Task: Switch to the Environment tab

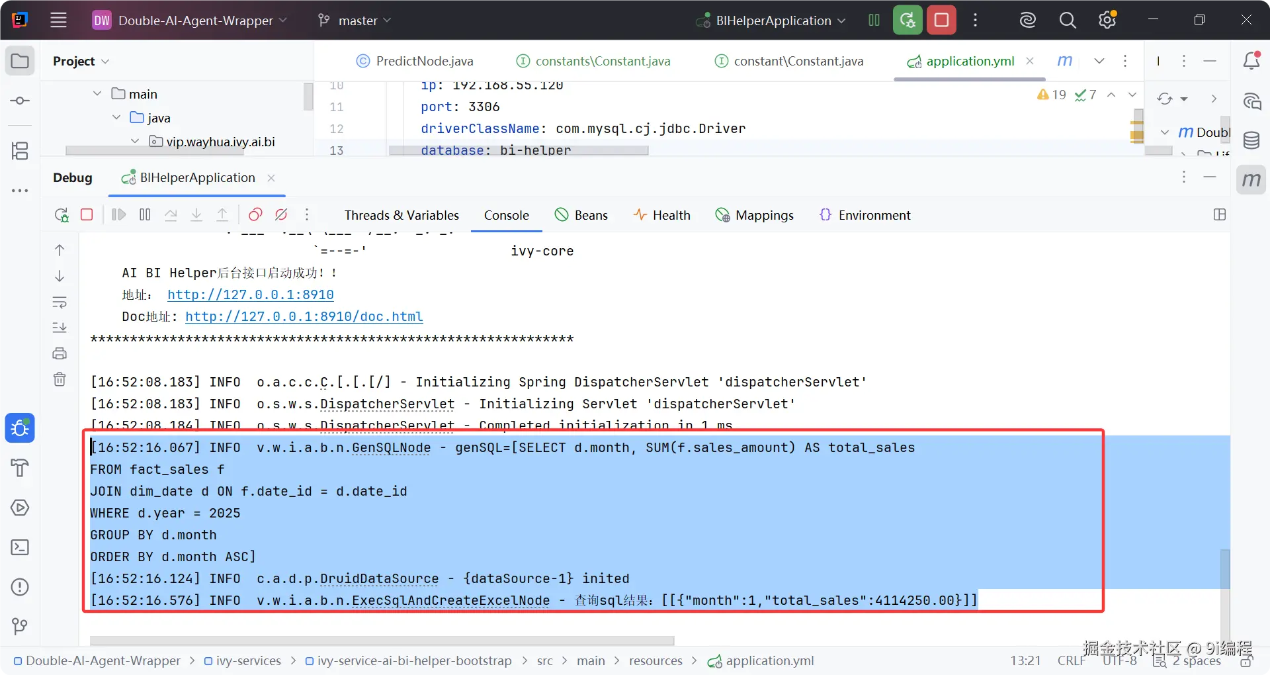Action: [x=865, y=215]
